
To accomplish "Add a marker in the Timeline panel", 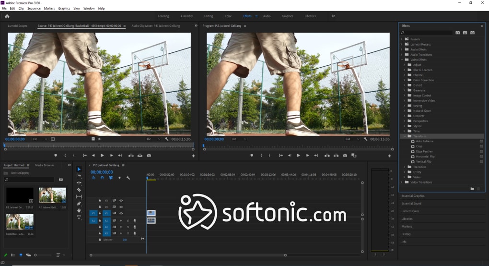I will tap(119, 178).
